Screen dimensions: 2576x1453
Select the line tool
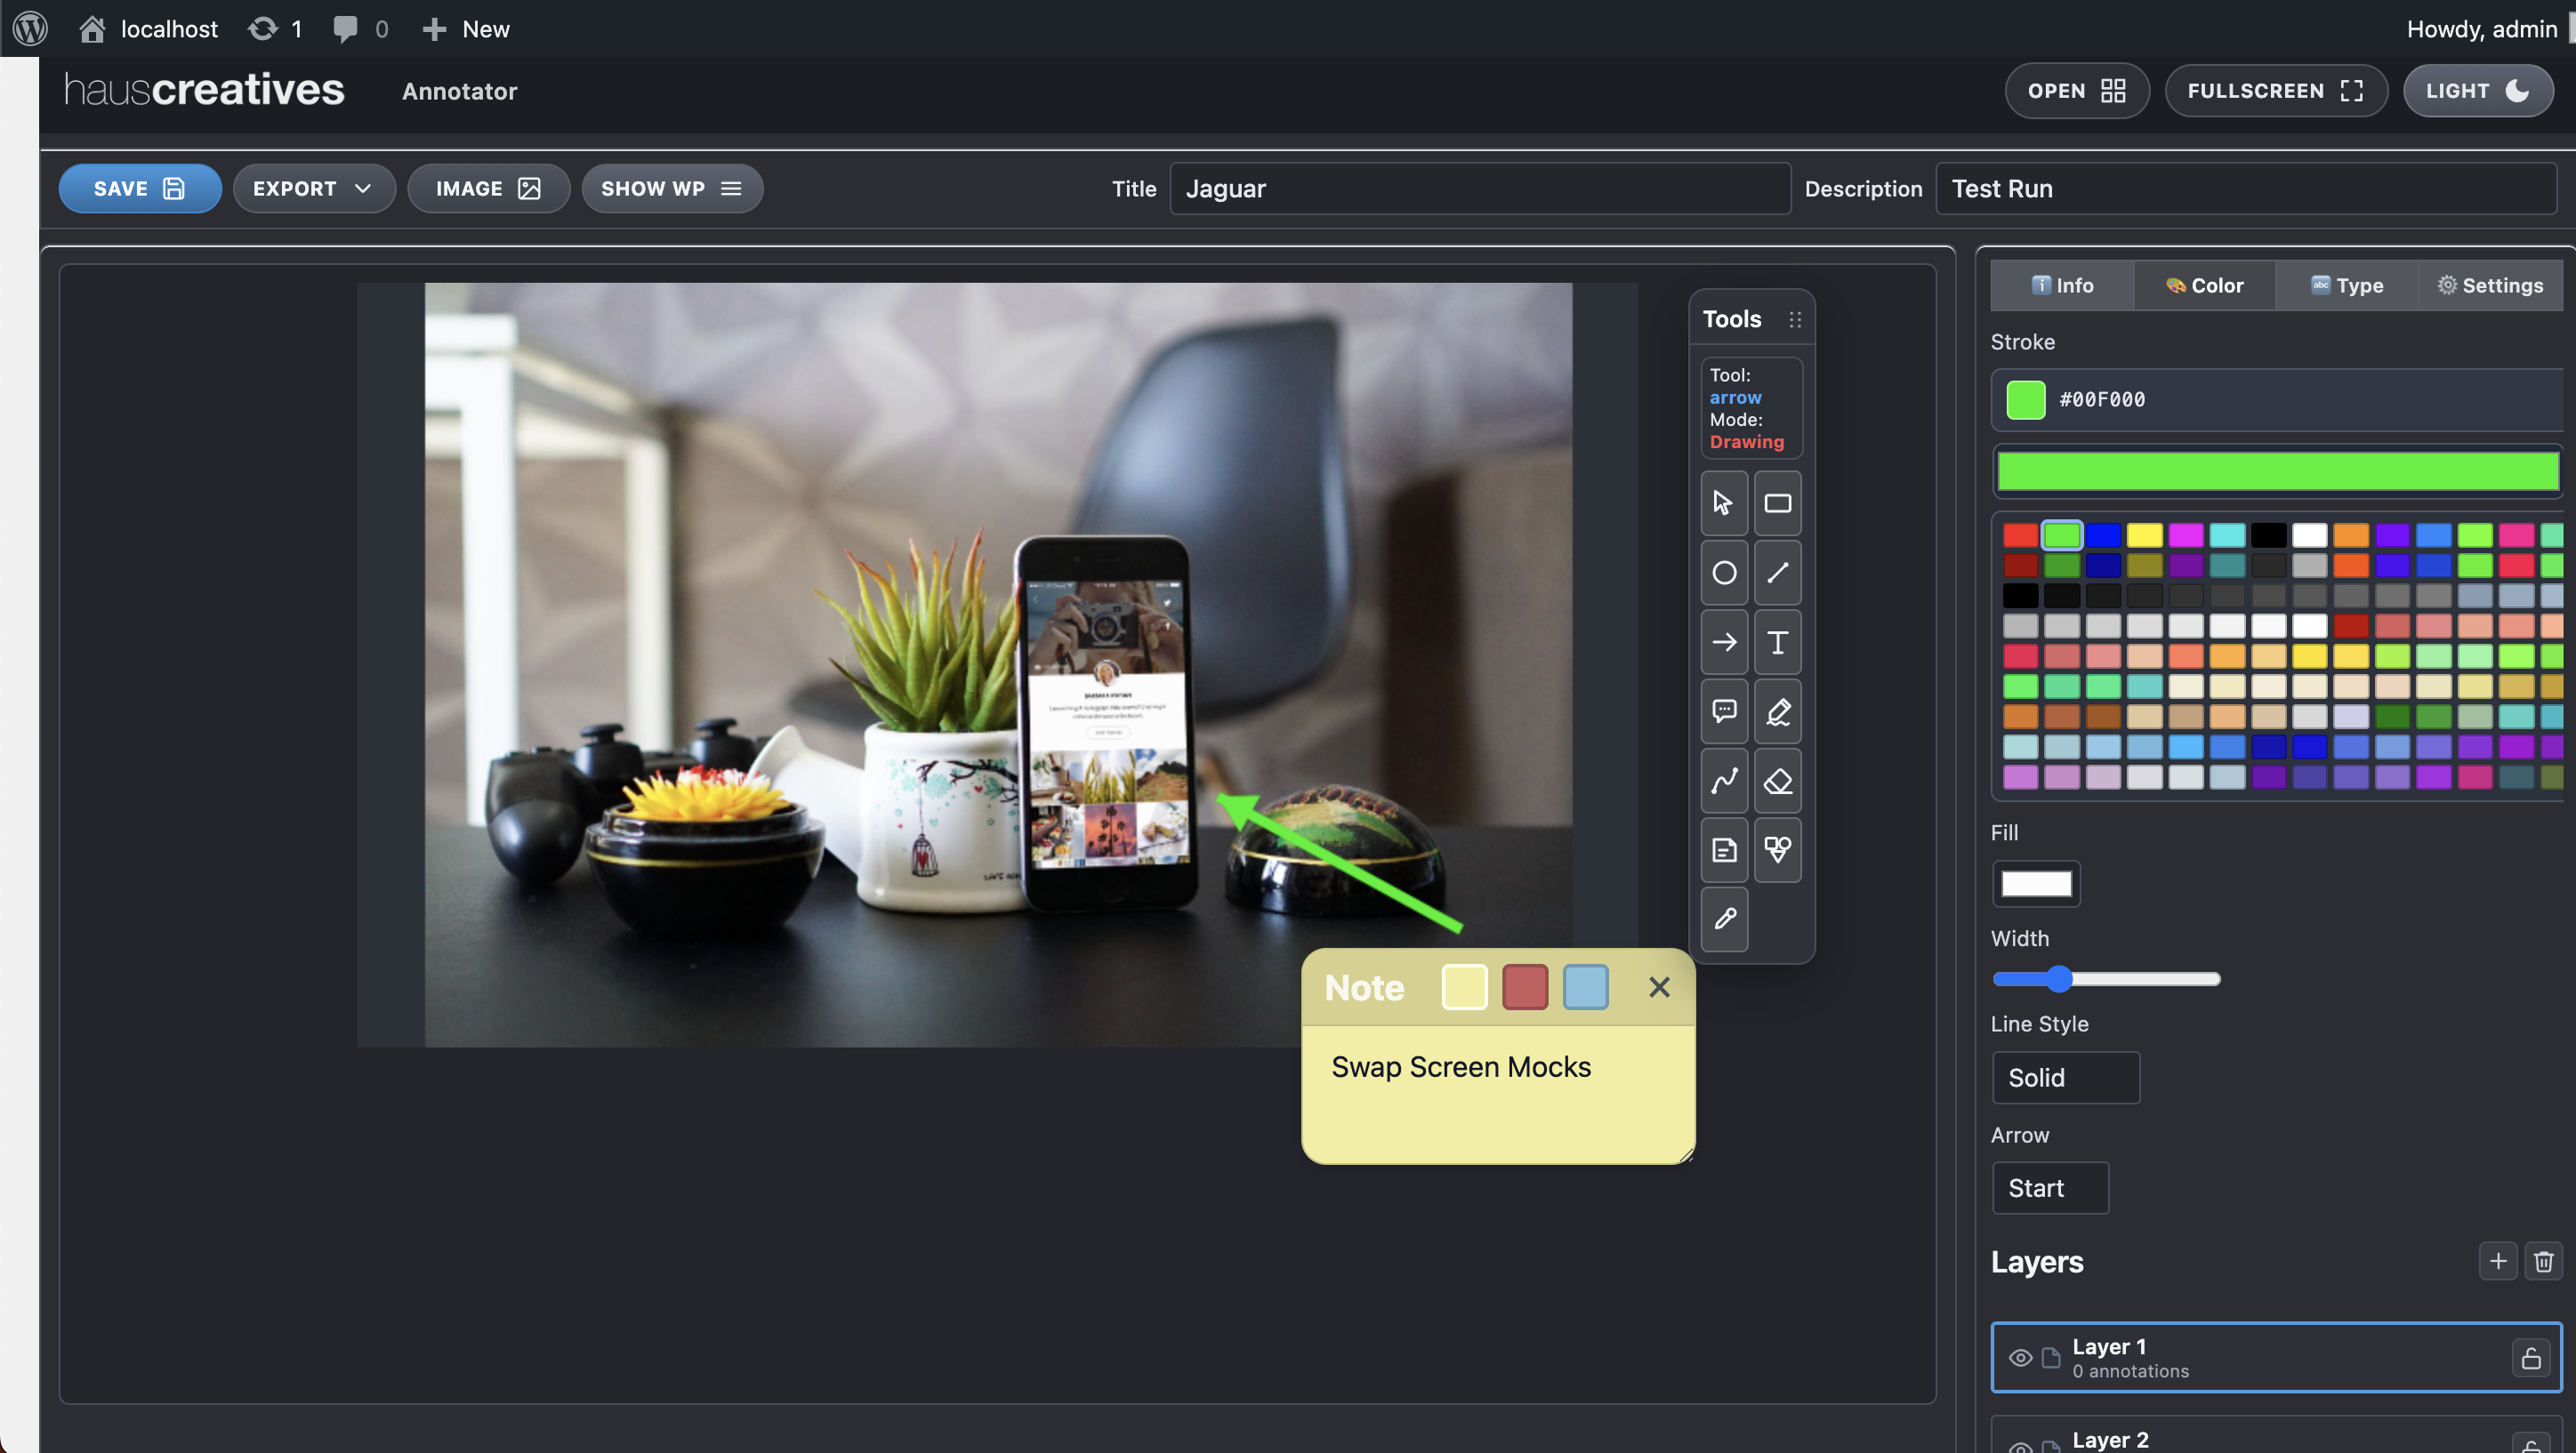1777,573
